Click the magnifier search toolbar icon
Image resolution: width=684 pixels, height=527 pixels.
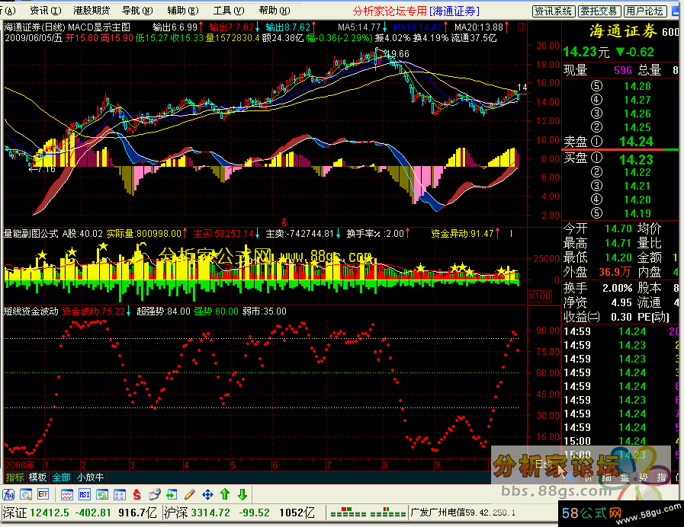[26, 494]
